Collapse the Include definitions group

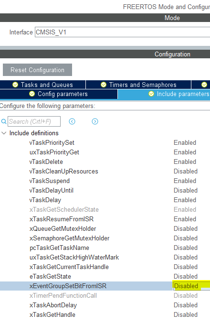click(4, 133)
